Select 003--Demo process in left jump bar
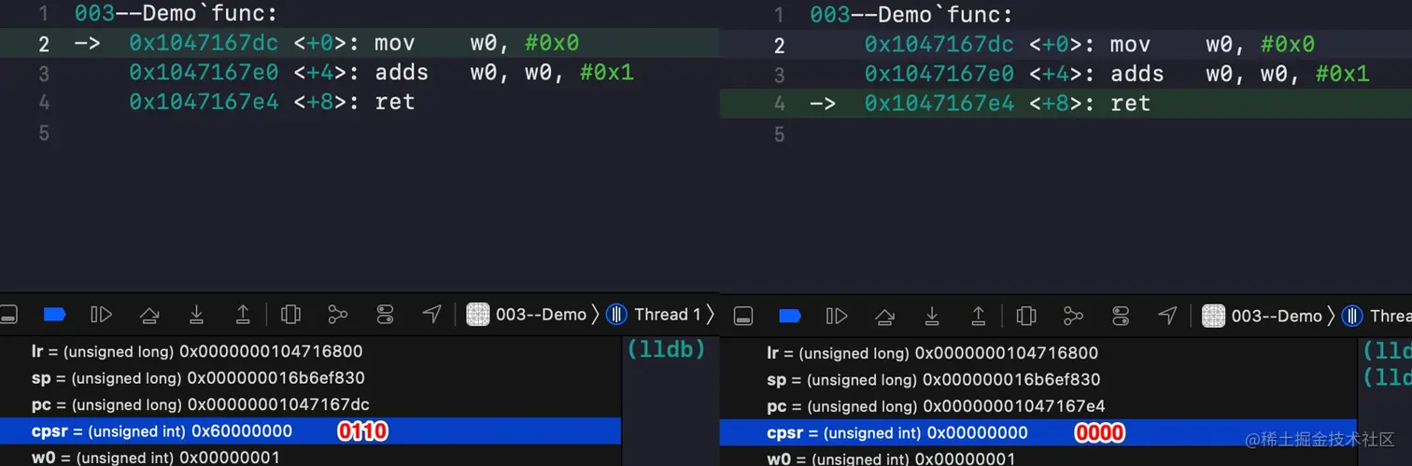 [x=527, y=315]
